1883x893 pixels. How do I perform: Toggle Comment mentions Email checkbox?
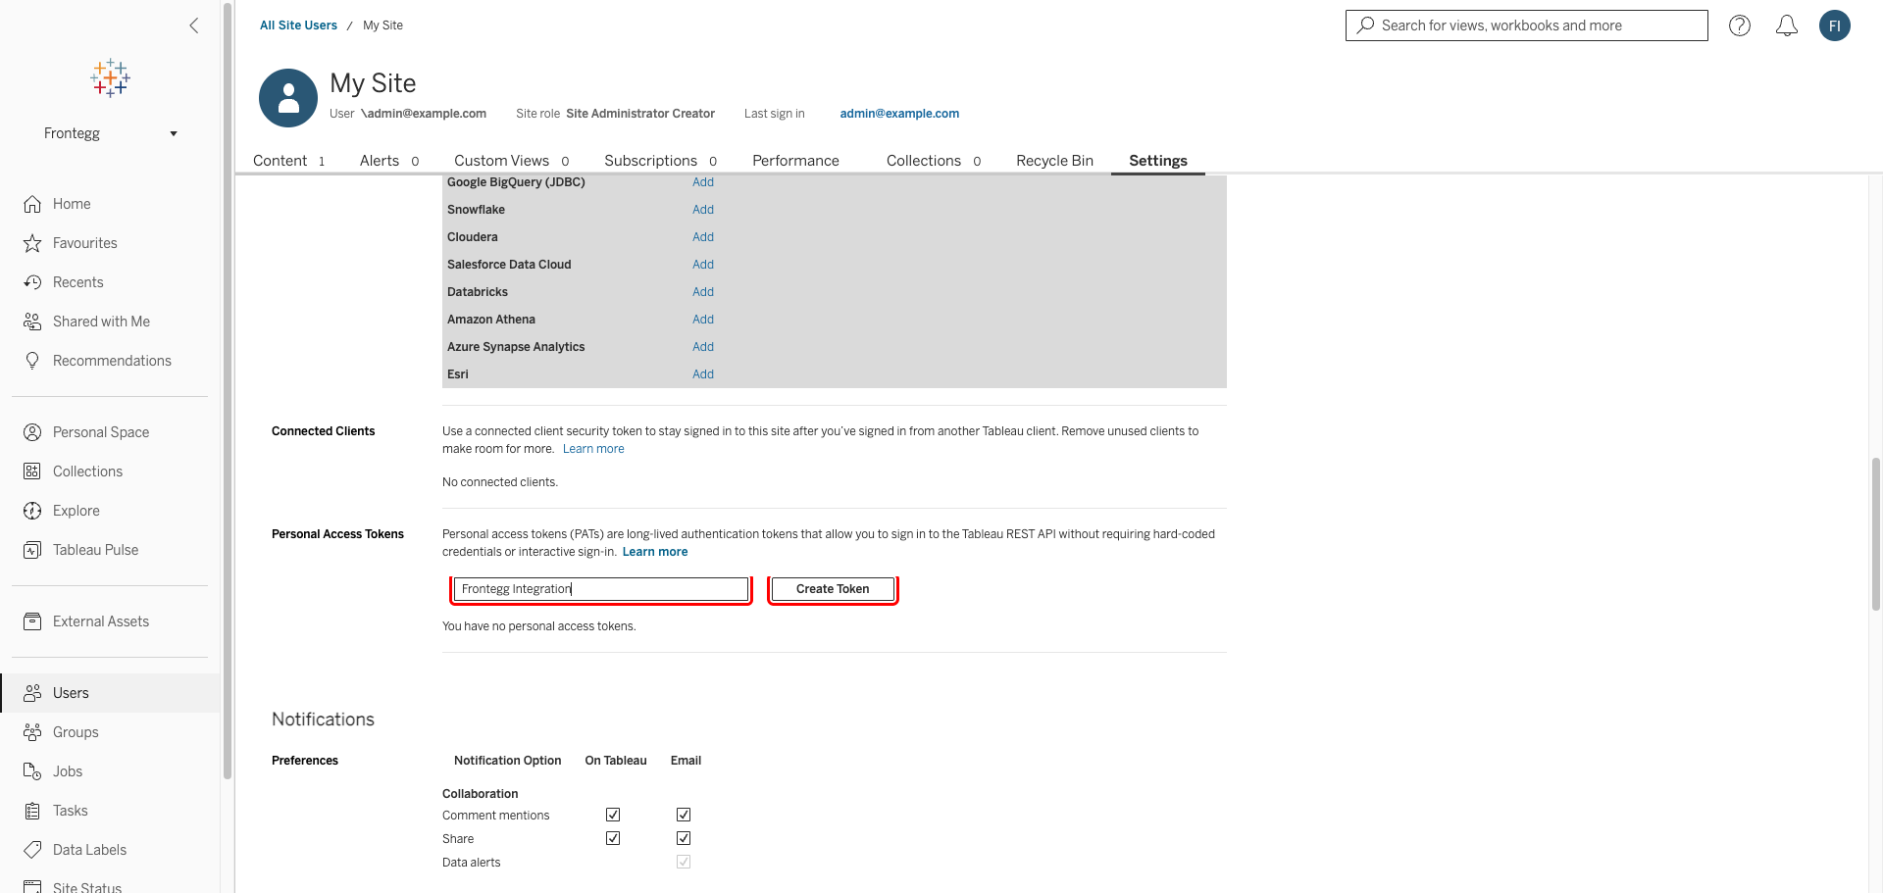(684, 815)
